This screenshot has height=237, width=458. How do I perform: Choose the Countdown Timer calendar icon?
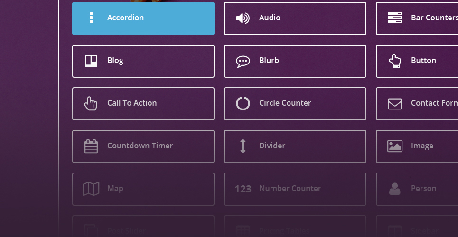click(91, 146)
